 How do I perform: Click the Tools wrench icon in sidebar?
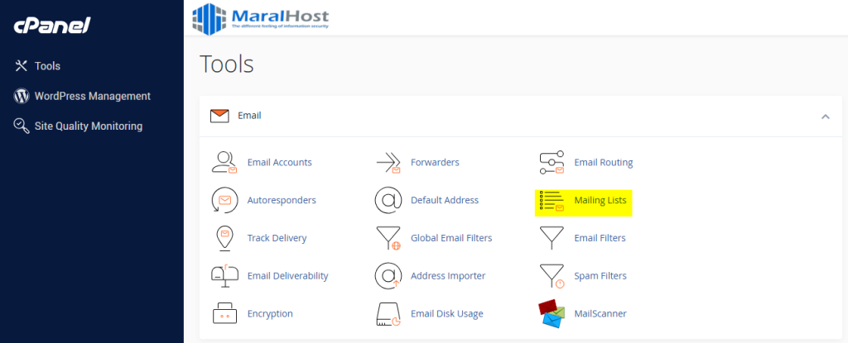(21, 66)
